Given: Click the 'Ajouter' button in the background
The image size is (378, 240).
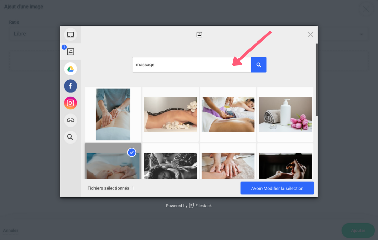Looking at the screenshot, I should pyautogui.click(x=358, y=230).
